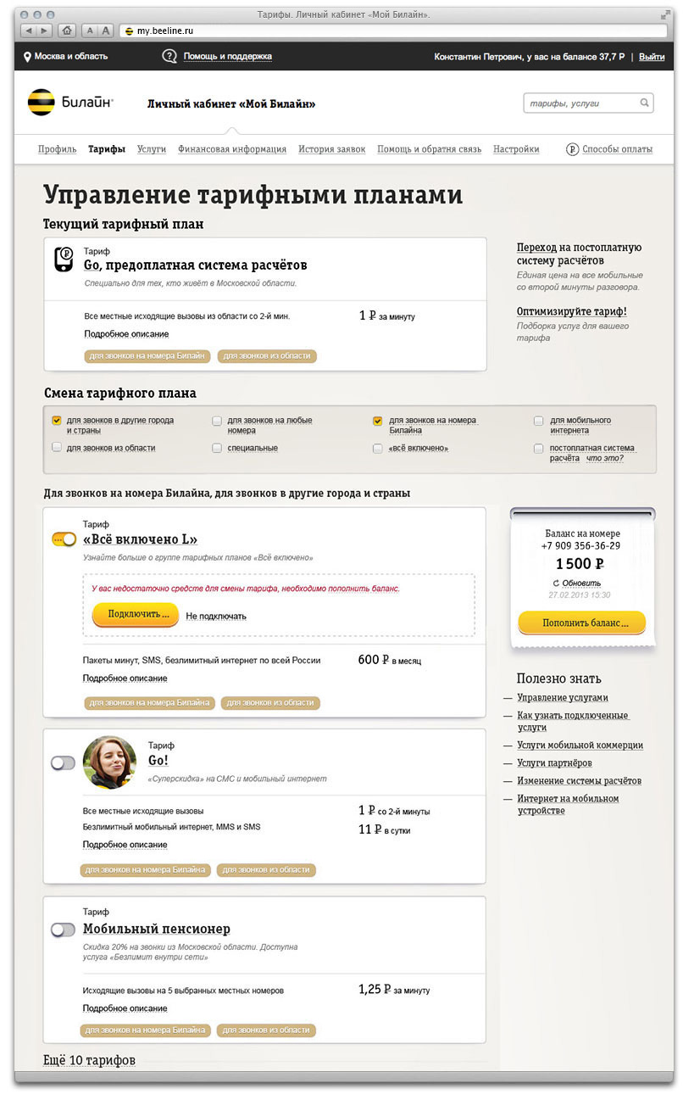Click the refresh icon next to Обновить

[x=556, y=584]
